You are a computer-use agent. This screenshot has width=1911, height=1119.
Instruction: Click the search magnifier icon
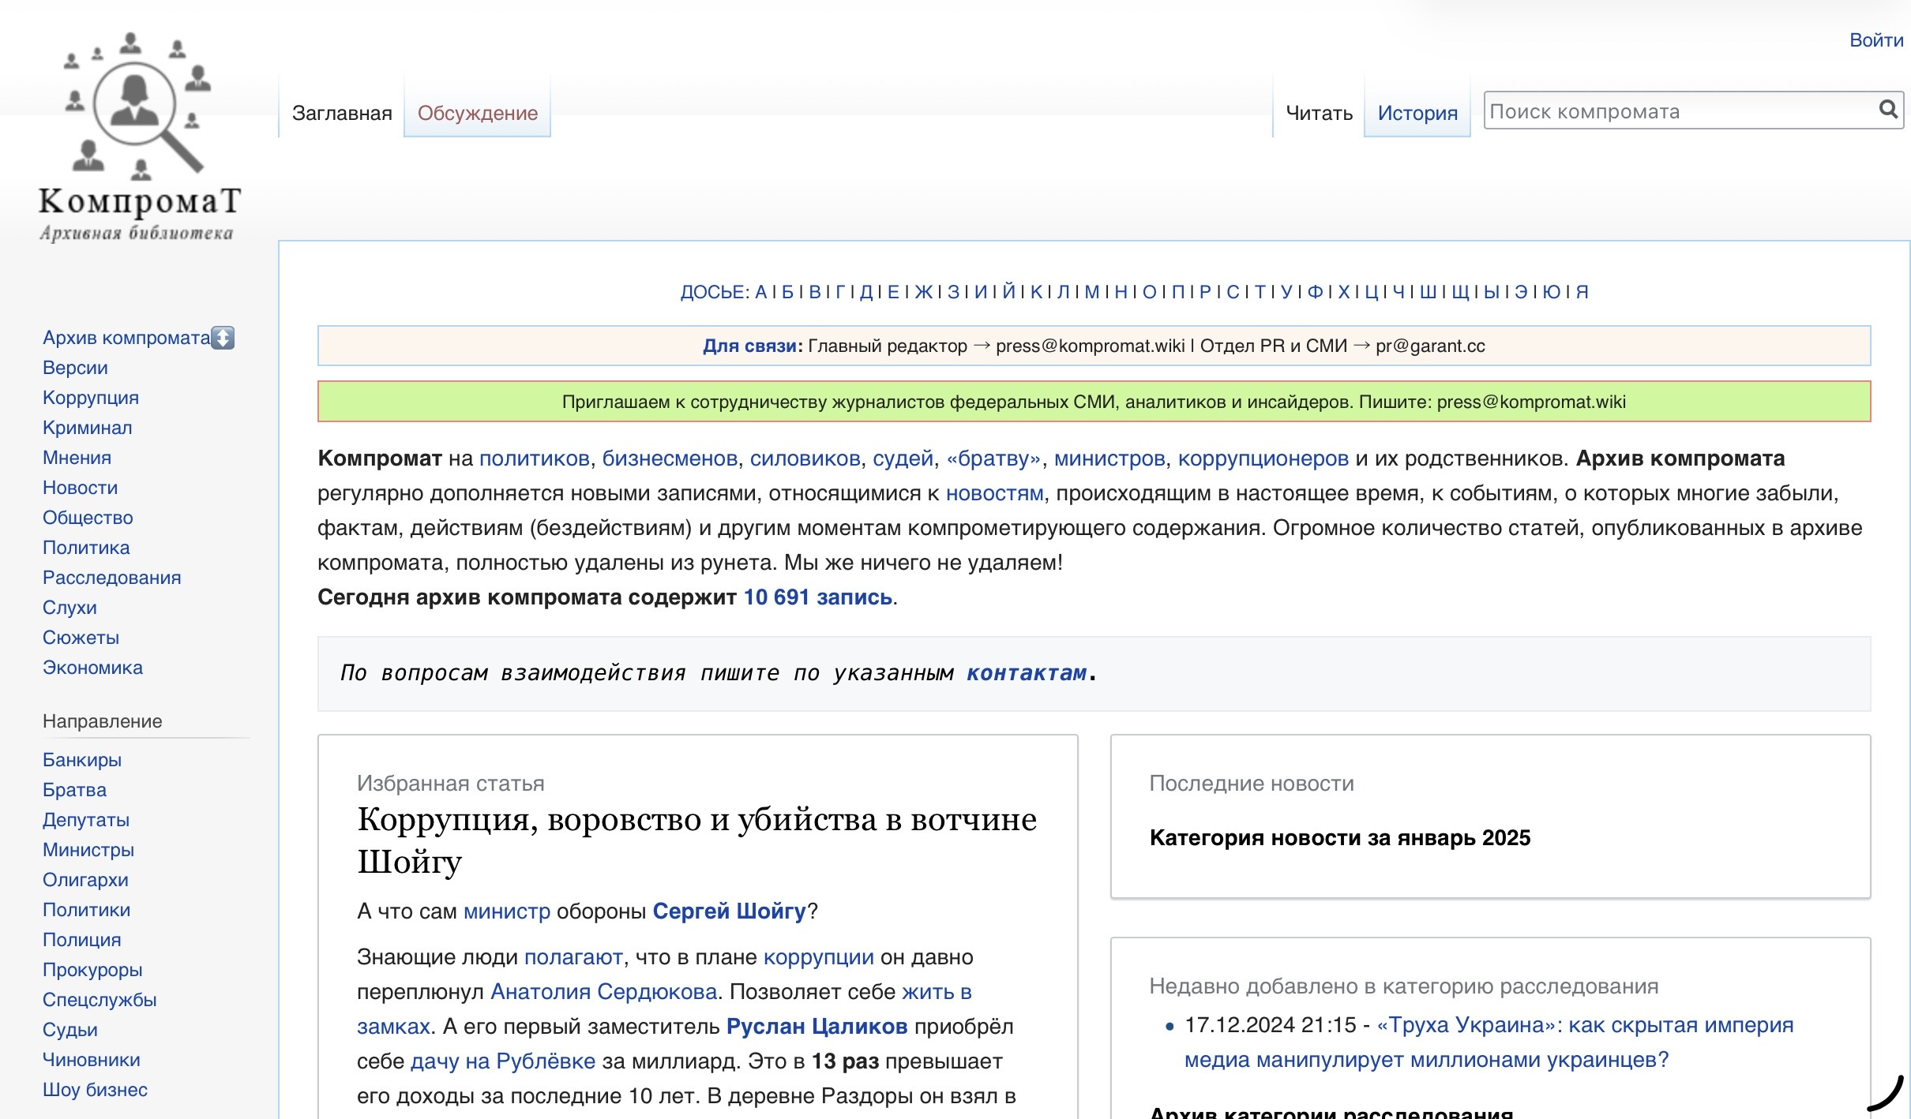coord(1888,110)
